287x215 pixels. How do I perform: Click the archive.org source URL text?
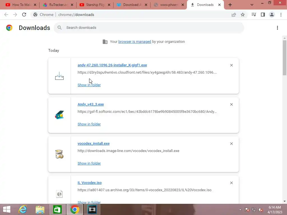coord(144,190)
